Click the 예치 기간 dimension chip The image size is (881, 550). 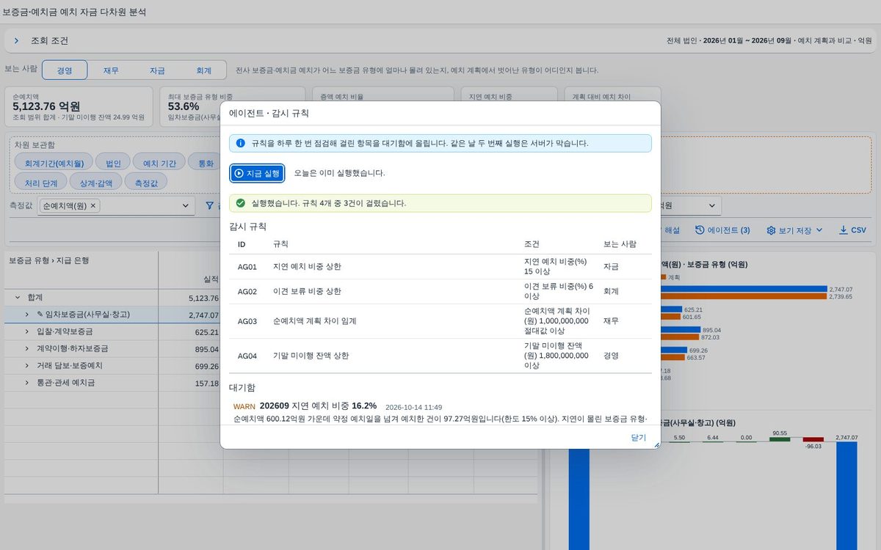(159, 164)
